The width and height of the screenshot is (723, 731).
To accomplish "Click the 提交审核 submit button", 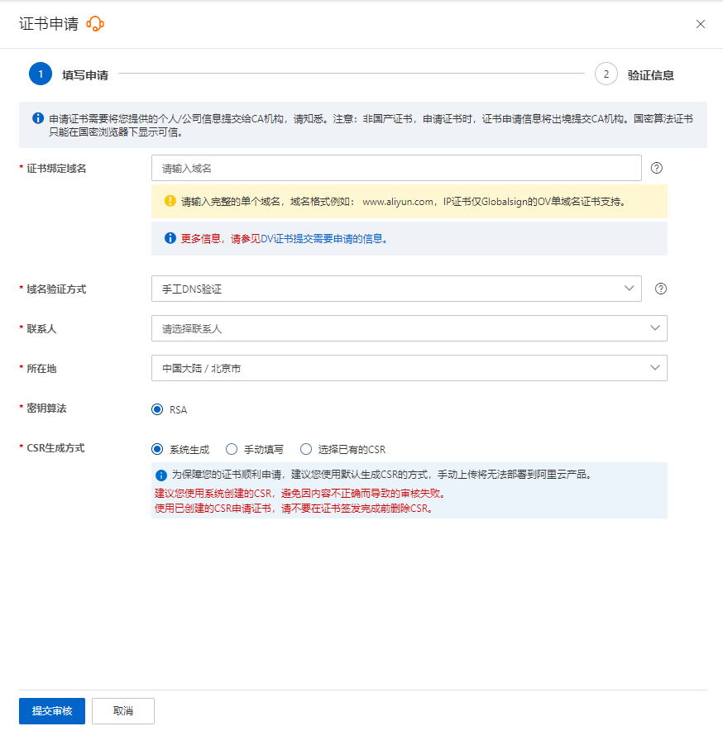I will [x=52, y=711].
